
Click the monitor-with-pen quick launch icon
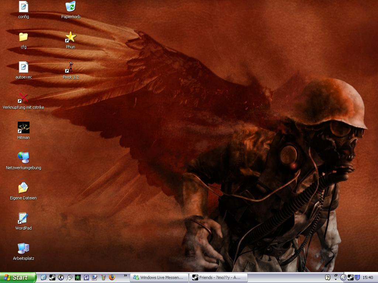[95, 277]
